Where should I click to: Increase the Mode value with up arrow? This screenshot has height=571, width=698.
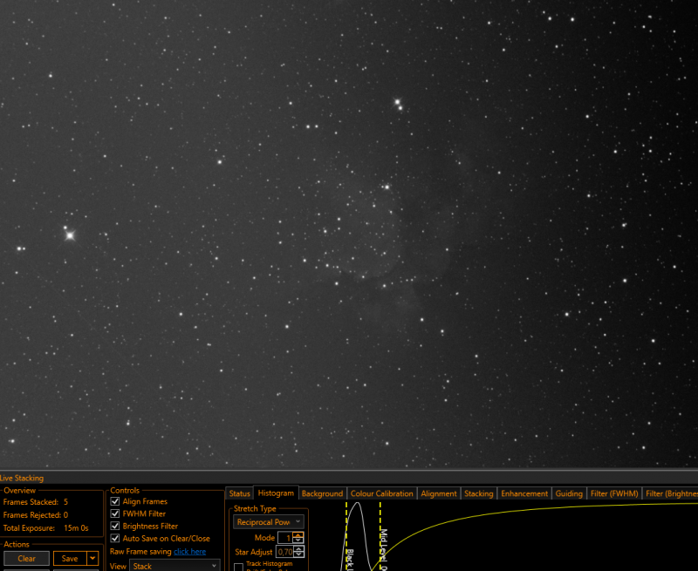(298, 535)
